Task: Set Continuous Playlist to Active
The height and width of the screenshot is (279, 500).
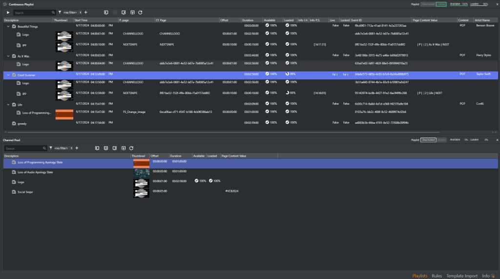Action: click(x=441, y=4)
